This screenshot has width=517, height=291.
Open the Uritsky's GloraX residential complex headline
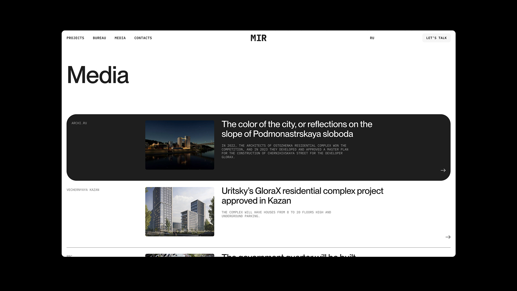coord(302,196)
